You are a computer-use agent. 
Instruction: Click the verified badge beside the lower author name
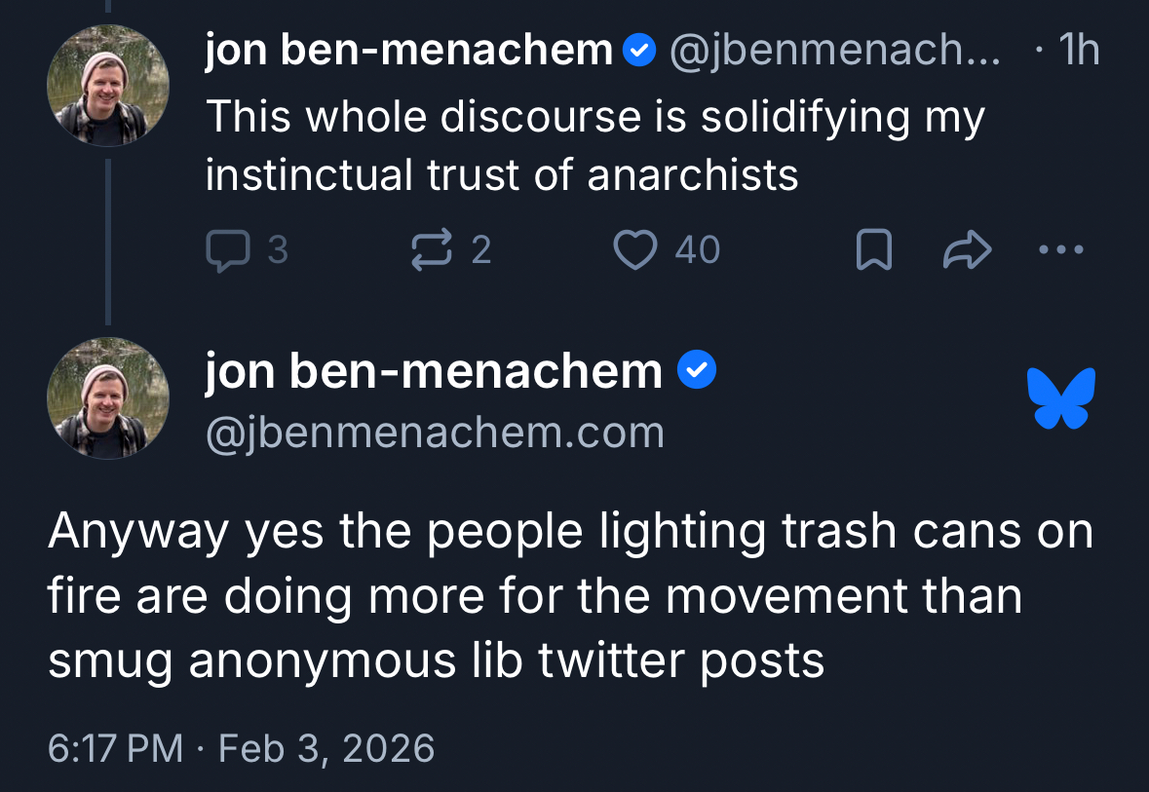[x=697, y=371]
